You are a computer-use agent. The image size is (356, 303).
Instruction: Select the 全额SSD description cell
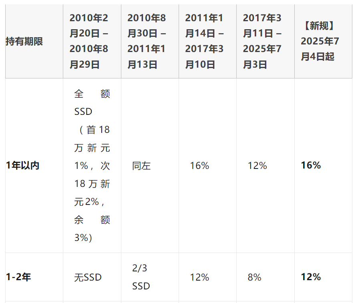click(x=92, y=166)
